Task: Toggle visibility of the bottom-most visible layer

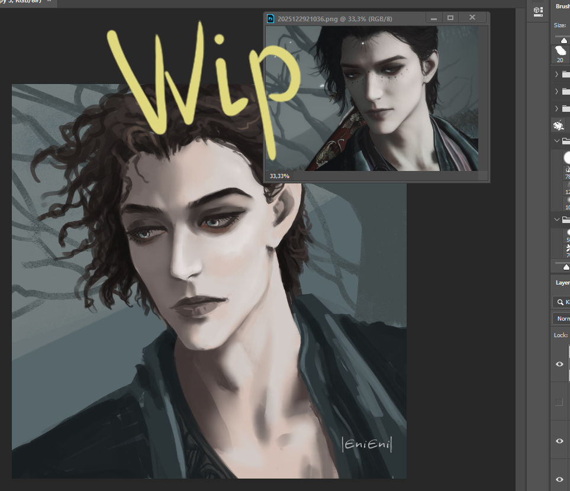Action: (559, 479)
